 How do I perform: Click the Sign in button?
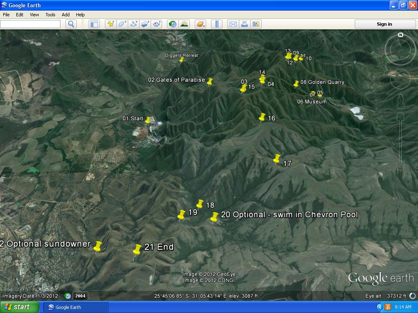pos(384,24)
